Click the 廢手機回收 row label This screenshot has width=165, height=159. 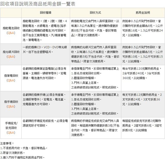coord(11,102)
